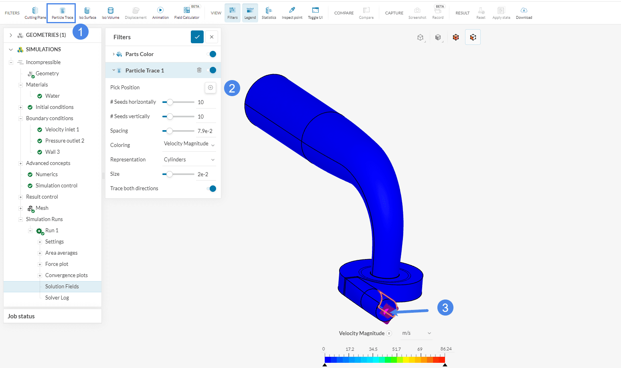Select the Cutting Plane filter tool

coord(35,13)
